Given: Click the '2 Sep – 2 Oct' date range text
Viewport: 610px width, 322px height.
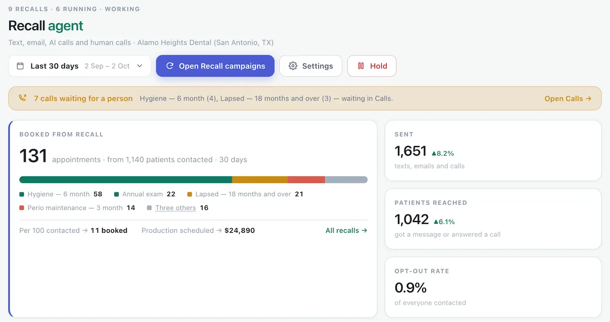Looking at the screenshot, I should pos(107,66).
